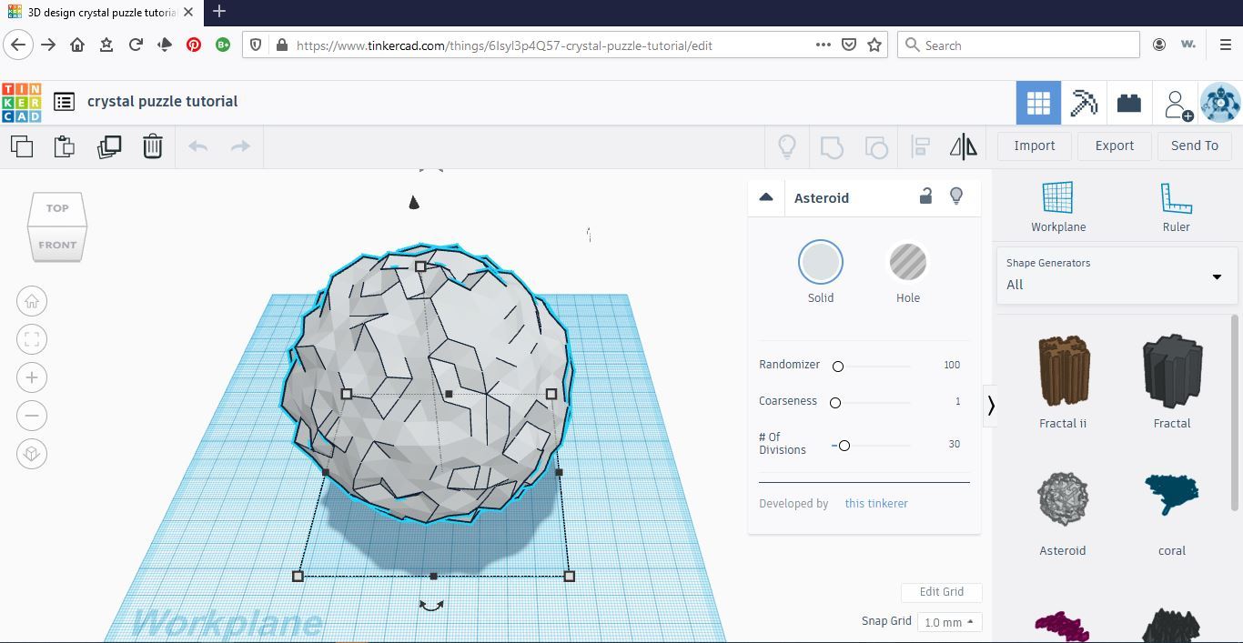Toggle the lock editing icon for Asteroid
The image size is (1243, 643).
[925, 196]
